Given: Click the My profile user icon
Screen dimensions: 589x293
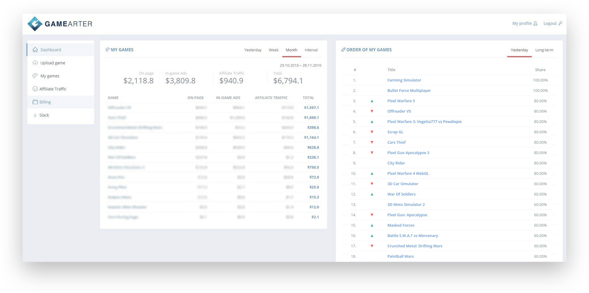Looking at the screenshot, I should coord(535,24).
